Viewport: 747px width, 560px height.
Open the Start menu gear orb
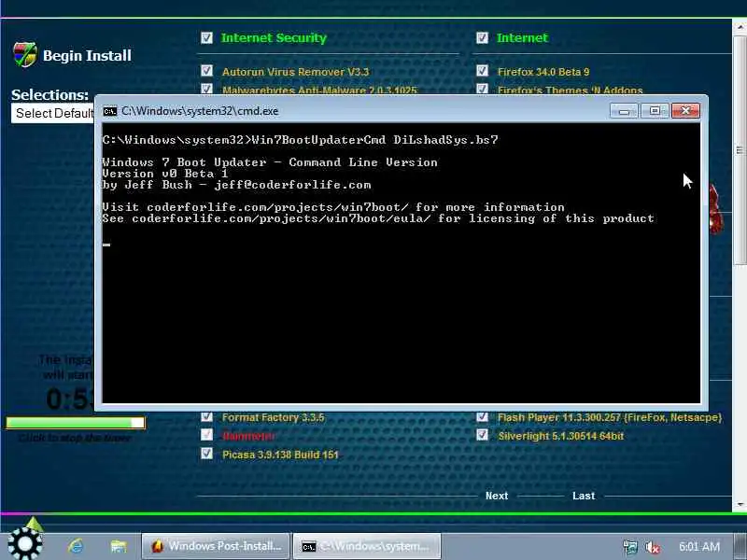click(x=25, y=543)
